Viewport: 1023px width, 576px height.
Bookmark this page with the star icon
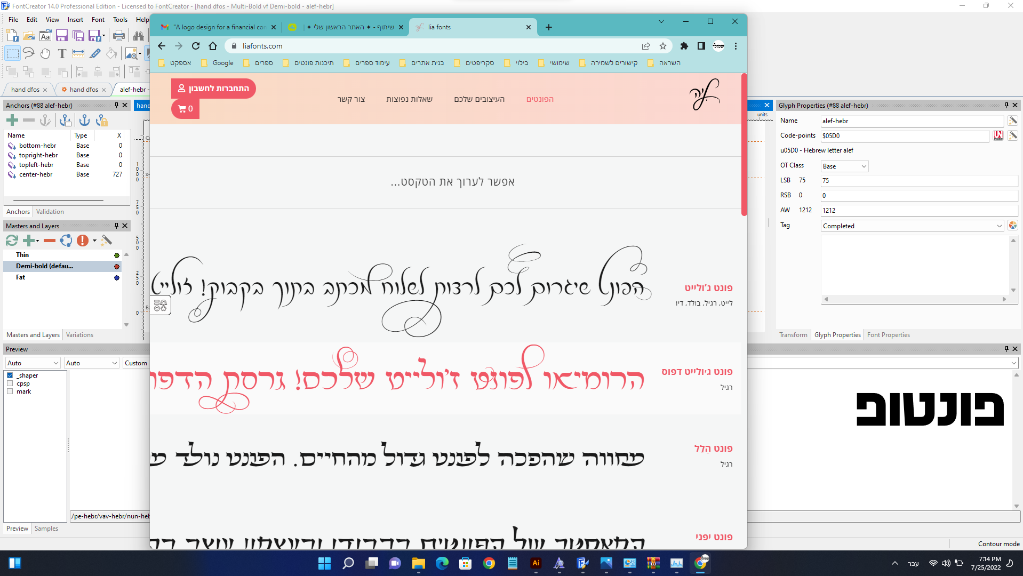coord(663,46)
